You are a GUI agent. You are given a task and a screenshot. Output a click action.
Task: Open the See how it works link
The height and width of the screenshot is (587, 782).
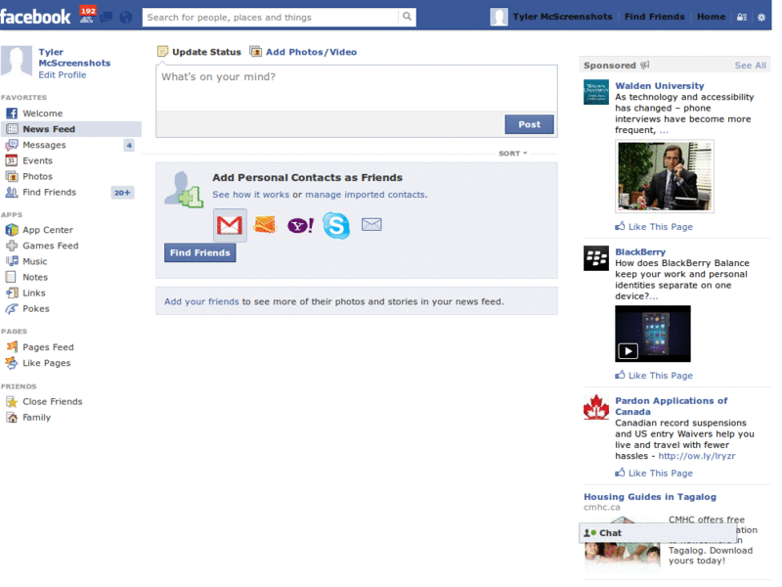click(251, 195)
